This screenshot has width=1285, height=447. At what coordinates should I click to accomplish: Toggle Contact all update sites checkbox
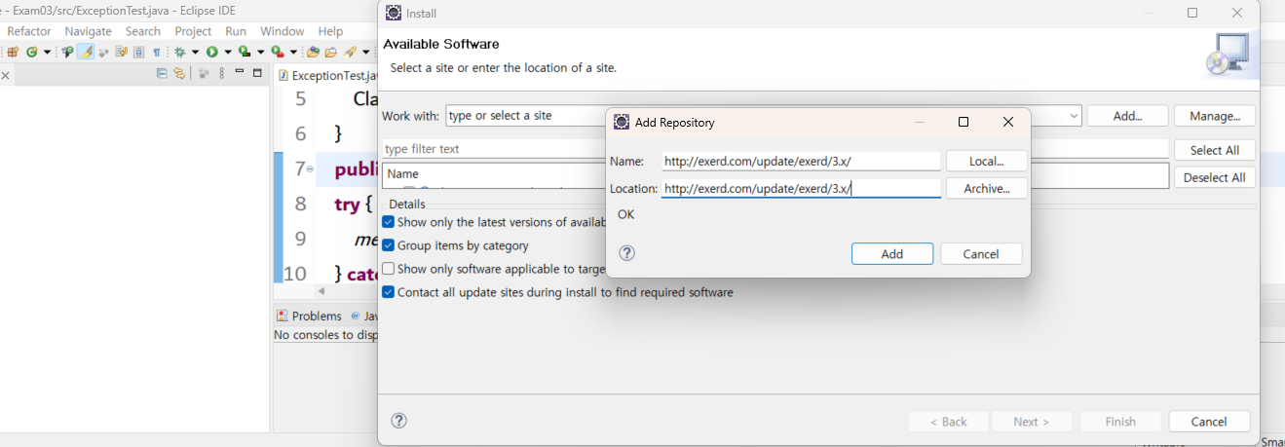click(x=389, y=292)
